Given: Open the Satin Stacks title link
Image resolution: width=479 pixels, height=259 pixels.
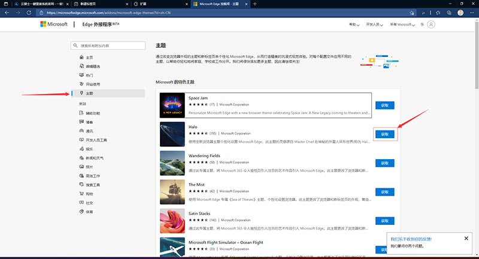Looking at the screenshot, I should (x=199, y=214).
